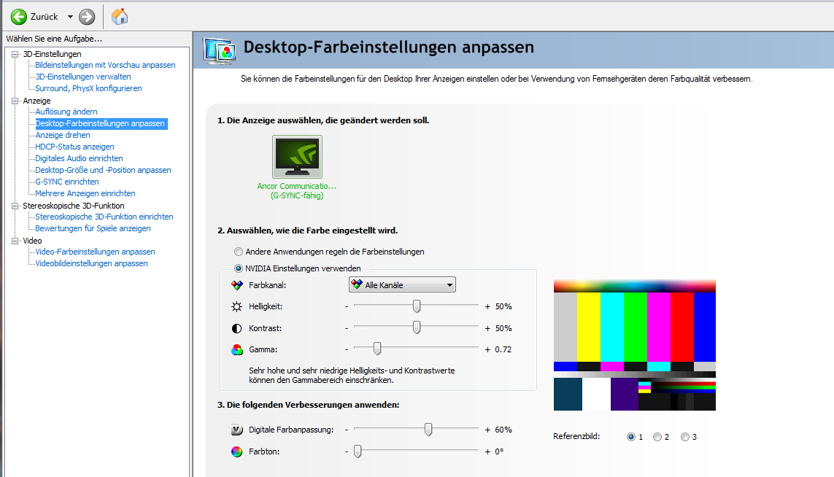This screenshot has height=477, width=834.
Task: Open Surround, PhysX konfigurieren
Action: [88, 88]
